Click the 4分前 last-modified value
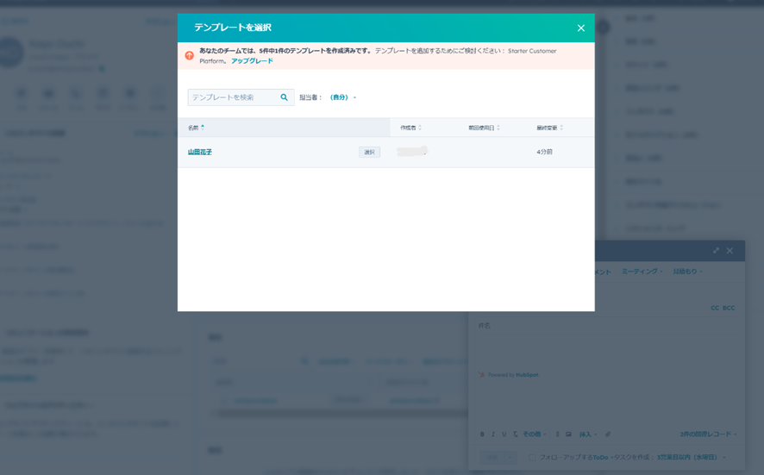Screen dimensions: 764x475 544,152
